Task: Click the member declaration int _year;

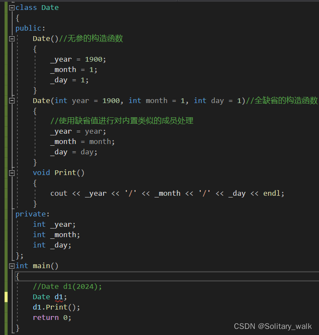Action: [54, 225]
